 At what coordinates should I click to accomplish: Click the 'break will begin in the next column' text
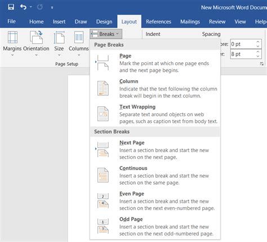click(160, 96)
